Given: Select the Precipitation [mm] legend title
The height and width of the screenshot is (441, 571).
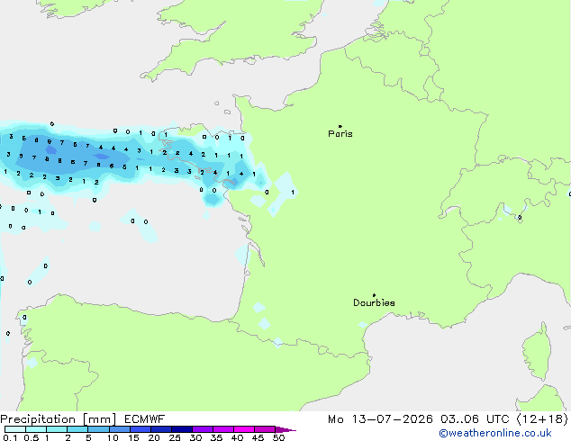Looking at the screenshot, I should (x=59, y=419).
